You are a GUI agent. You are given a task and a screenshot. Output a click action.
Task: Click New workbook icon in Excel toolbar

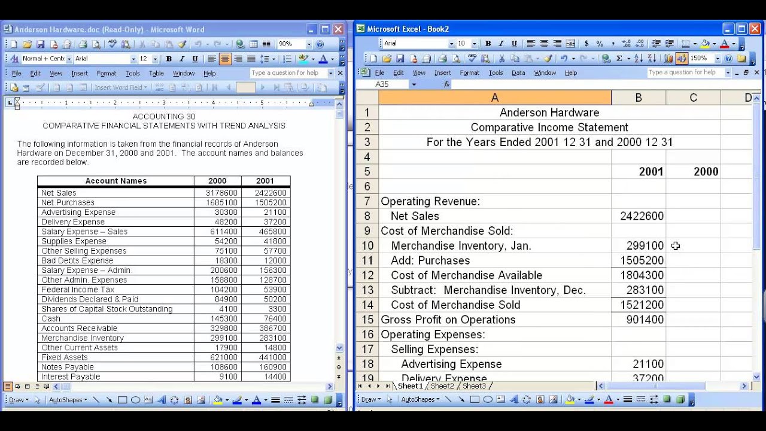coord(373,58)
